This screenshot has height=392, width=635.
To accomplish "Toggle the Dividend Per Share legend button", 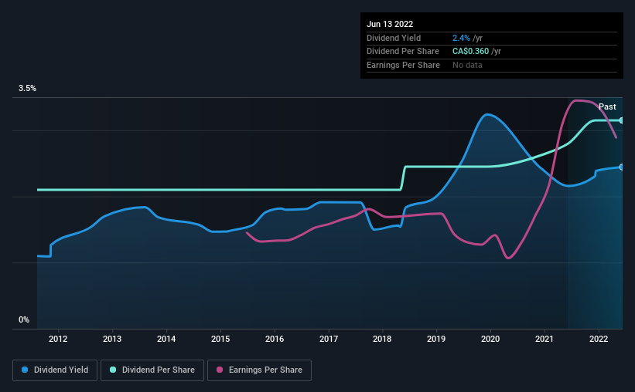I will (152, 370).
